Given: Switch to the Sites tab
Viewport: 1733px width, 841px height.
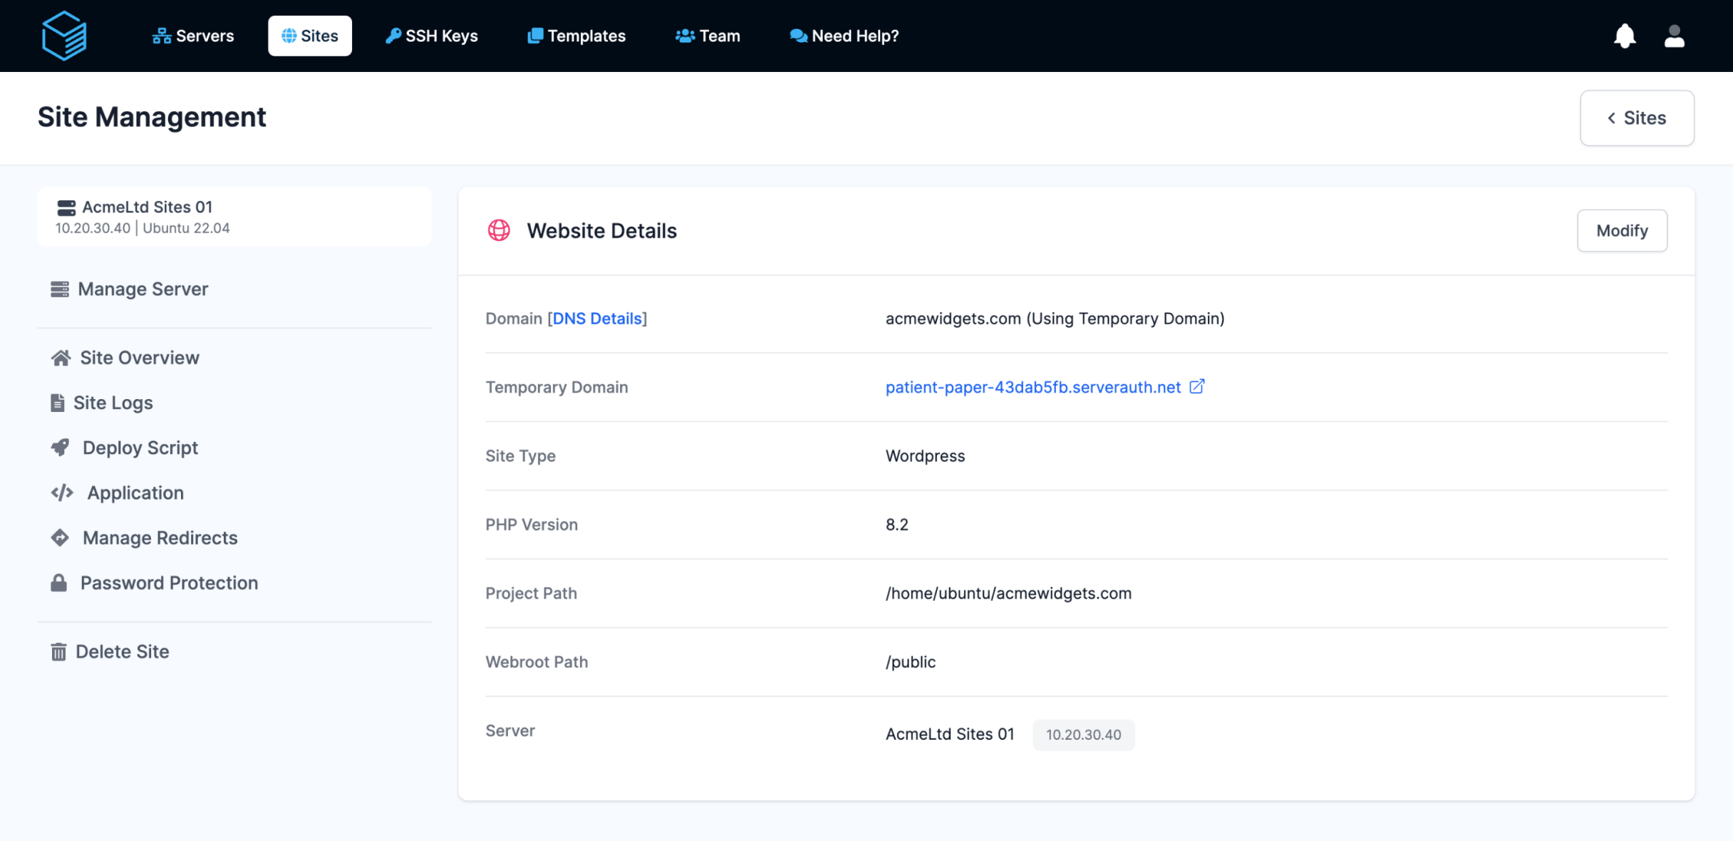Looking at the screenshot, I should click(x=310, y=35).
